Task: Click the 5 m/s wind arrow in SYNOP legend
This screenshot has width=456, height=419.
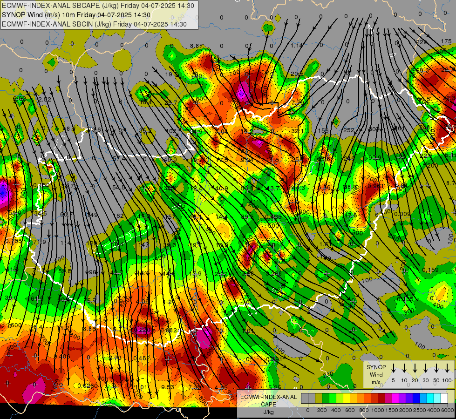Action: (x=394, y=369)
